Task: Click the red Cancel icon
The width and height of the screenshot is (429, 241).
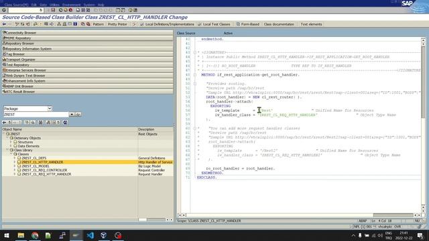Action: click(70, 10)
